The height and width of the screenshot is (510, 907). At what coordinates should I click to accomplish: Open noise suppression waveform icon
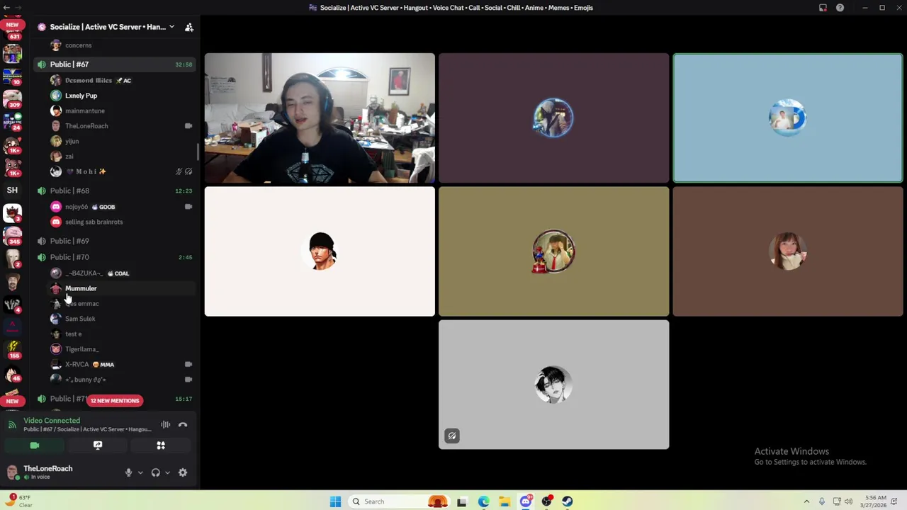165,425
